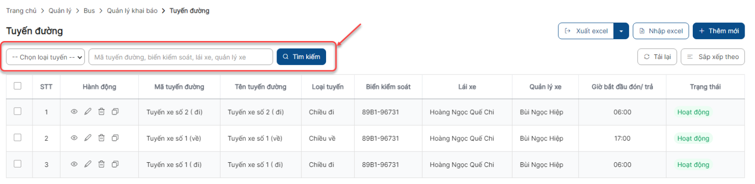Expand the Xuất excel arrow dropdown
Screen dimensions: 755x184
[621, 31]
